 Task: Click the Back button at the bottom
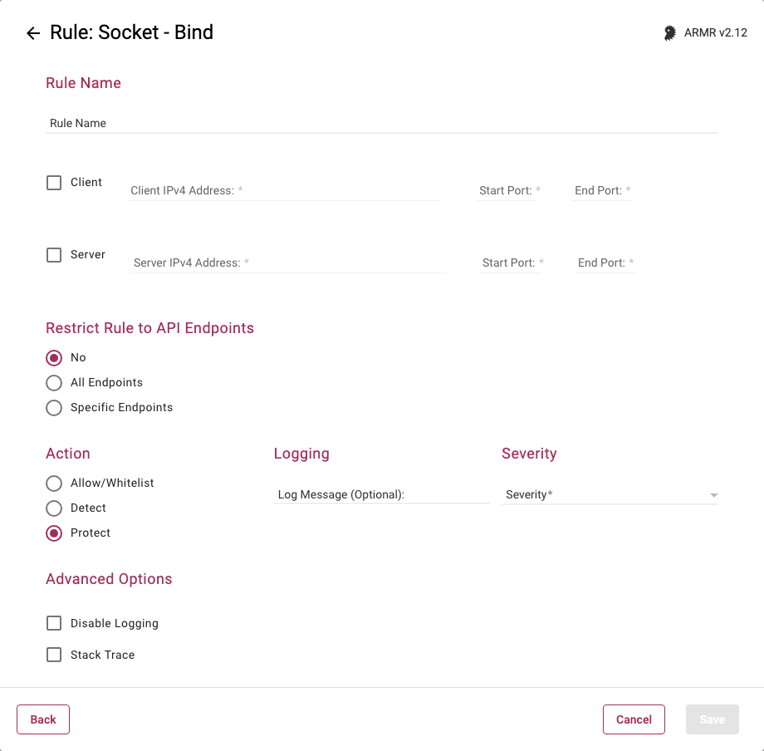pyautogui.click(x=43, y=719)
